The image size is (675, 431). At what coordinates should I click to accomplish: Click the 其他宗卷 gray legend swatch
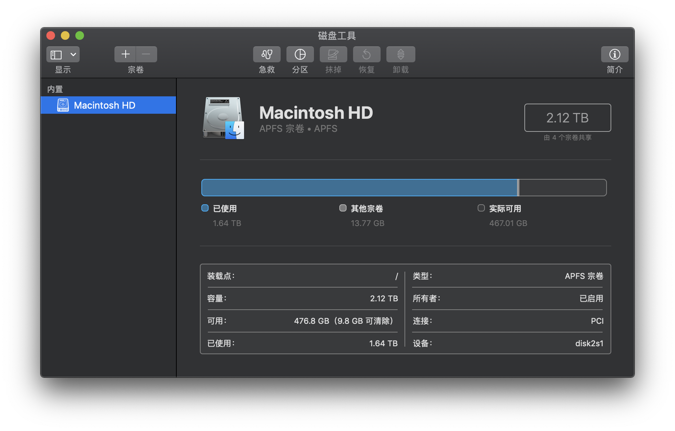click(343, 208)
